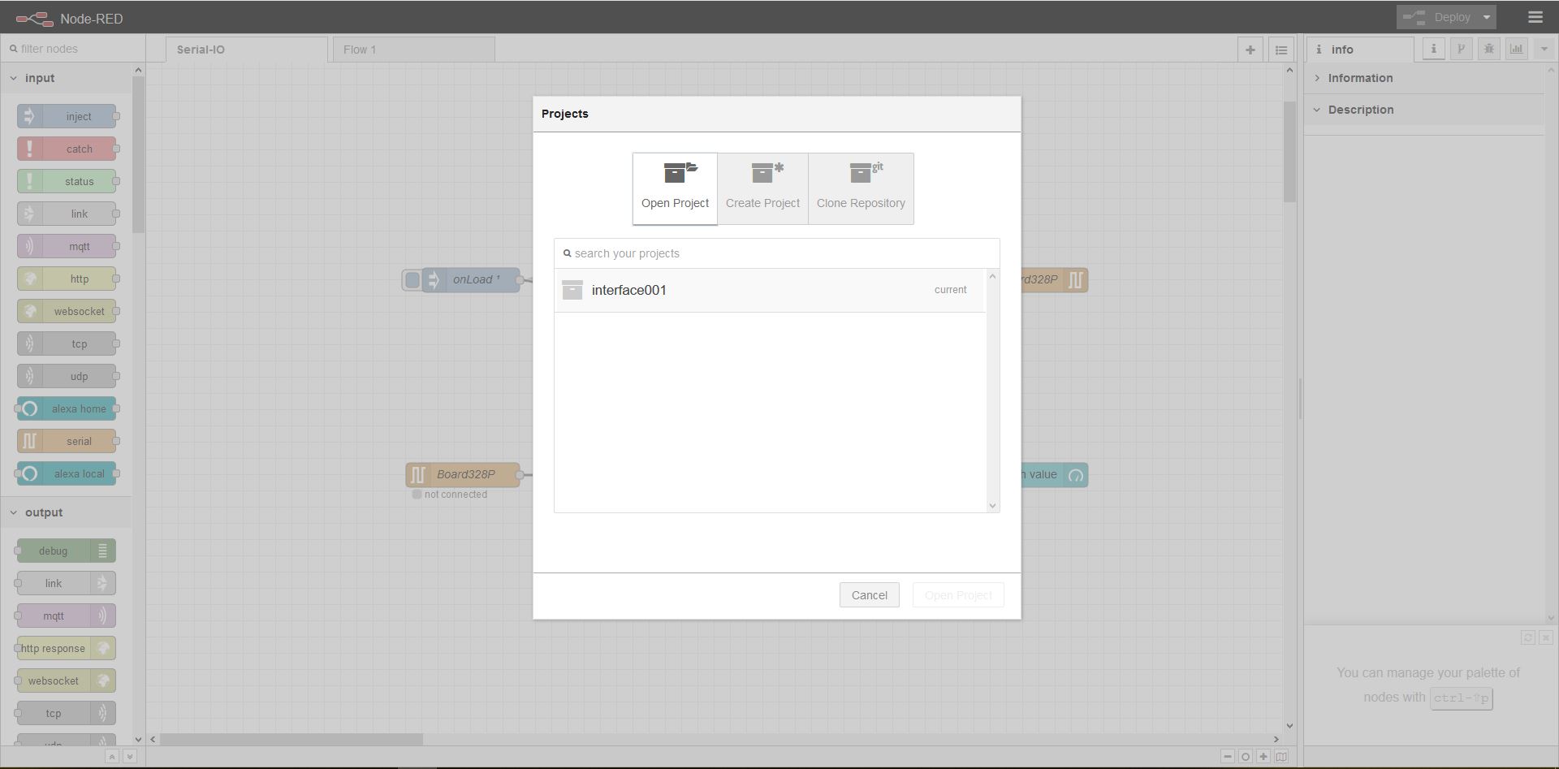Click the info icon sidebar button
The image size is (1559, 769).
(x=1433, y=49)
